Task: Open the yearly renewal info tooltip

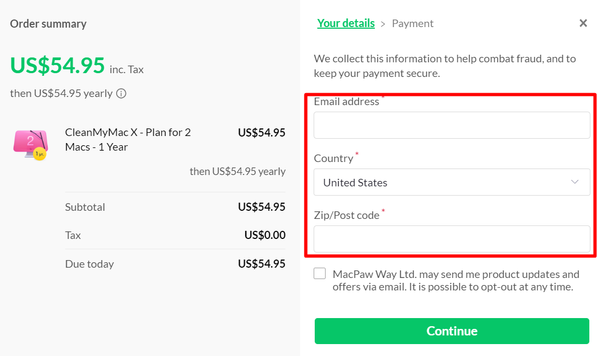Action: [121, 93]
